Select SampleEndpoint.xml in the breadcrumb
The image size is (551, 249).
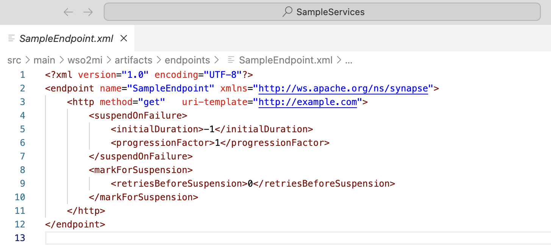point(286,60)
